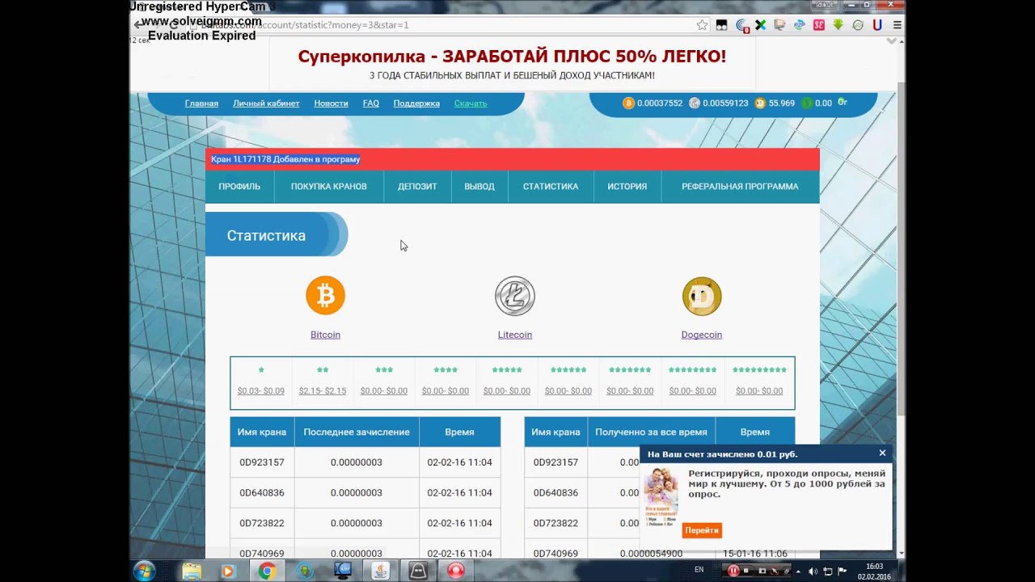Click the Java coffee cup taskbar icon
This screenshot has width=1035, height=582.
(381, 571)
